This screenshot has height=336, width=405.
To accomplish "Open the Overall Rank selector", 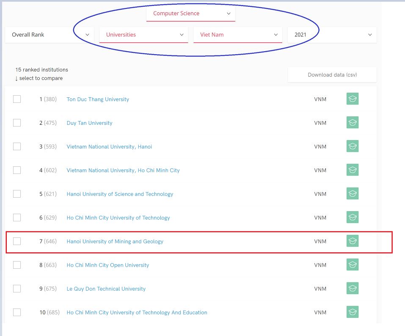I will click(x=50, y=35).
